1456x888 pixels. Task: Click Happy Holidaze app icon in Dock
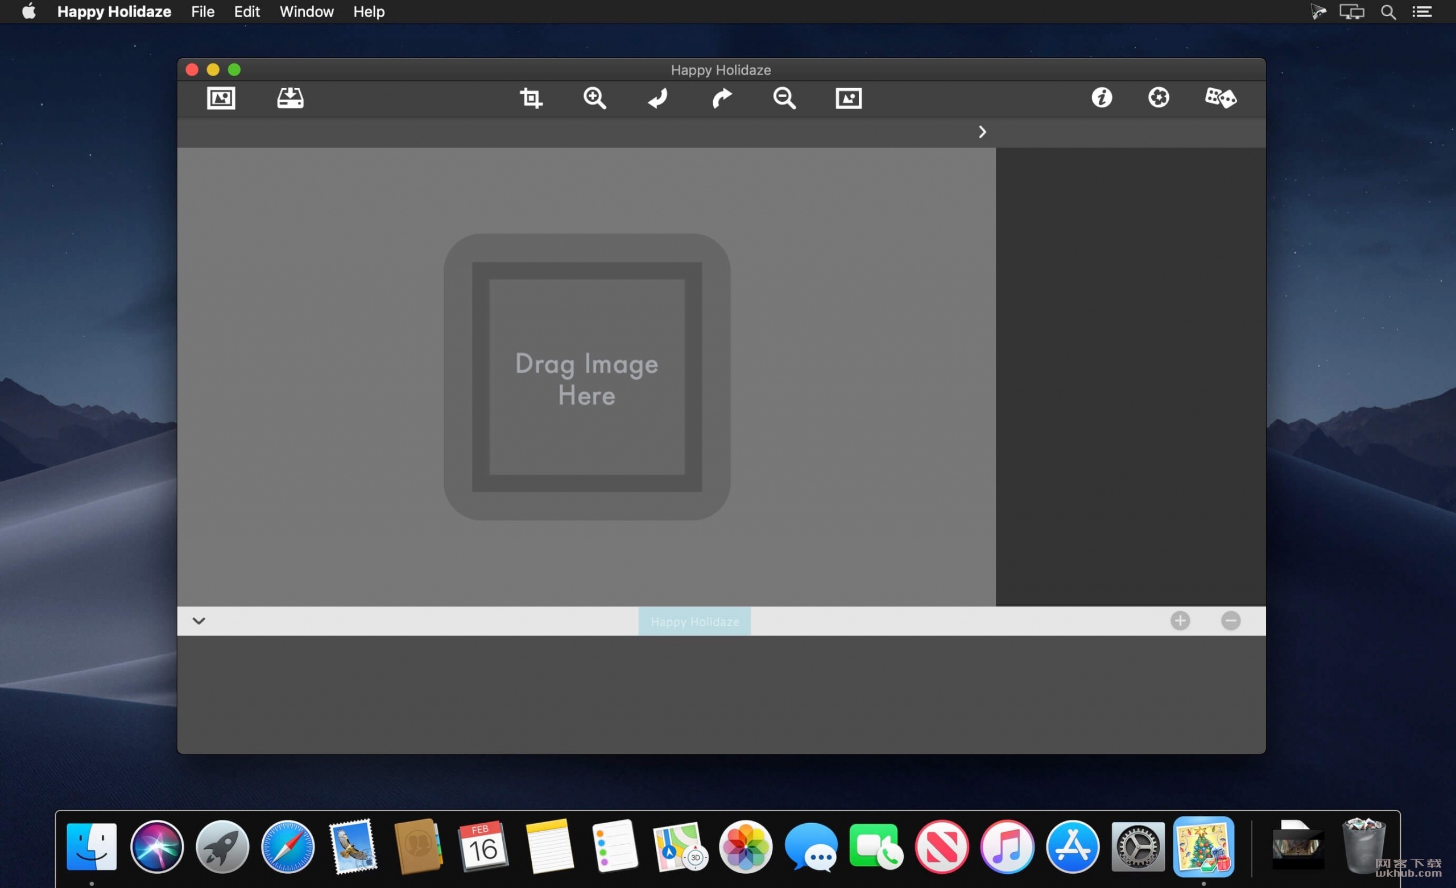pos(1203,846)
